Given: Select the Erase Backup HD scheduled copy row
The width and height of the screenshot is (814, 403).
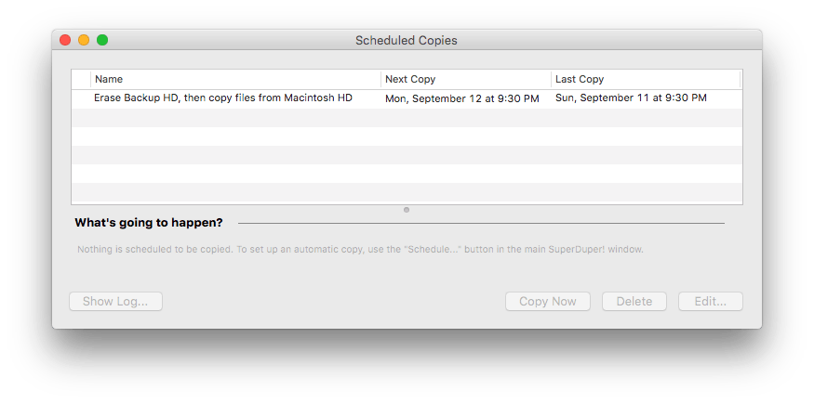Looking at the screenshot, I should coord(407,98).
